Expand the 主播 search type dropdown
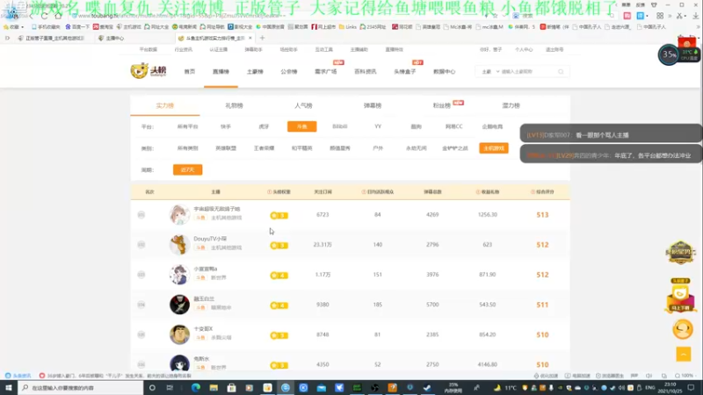This screenshot has height=395, width=703. 490,72
